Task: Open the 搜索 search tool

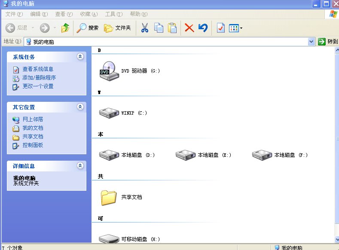Action: (x=88, y=28)
